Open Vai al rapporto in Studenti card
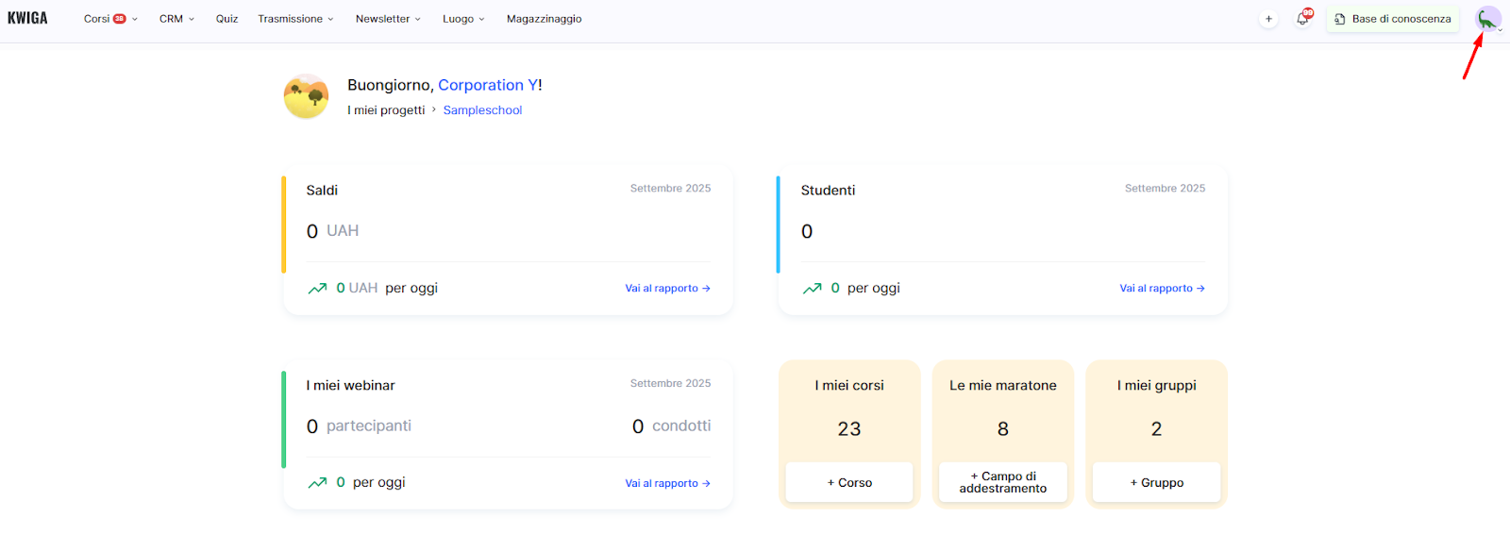 [1162, 289]
